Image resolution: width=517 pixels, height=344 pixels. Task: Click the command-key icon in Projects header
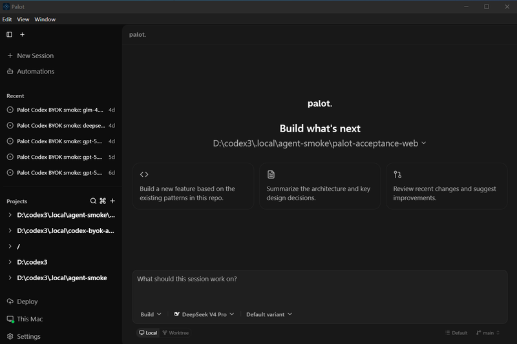103,201
